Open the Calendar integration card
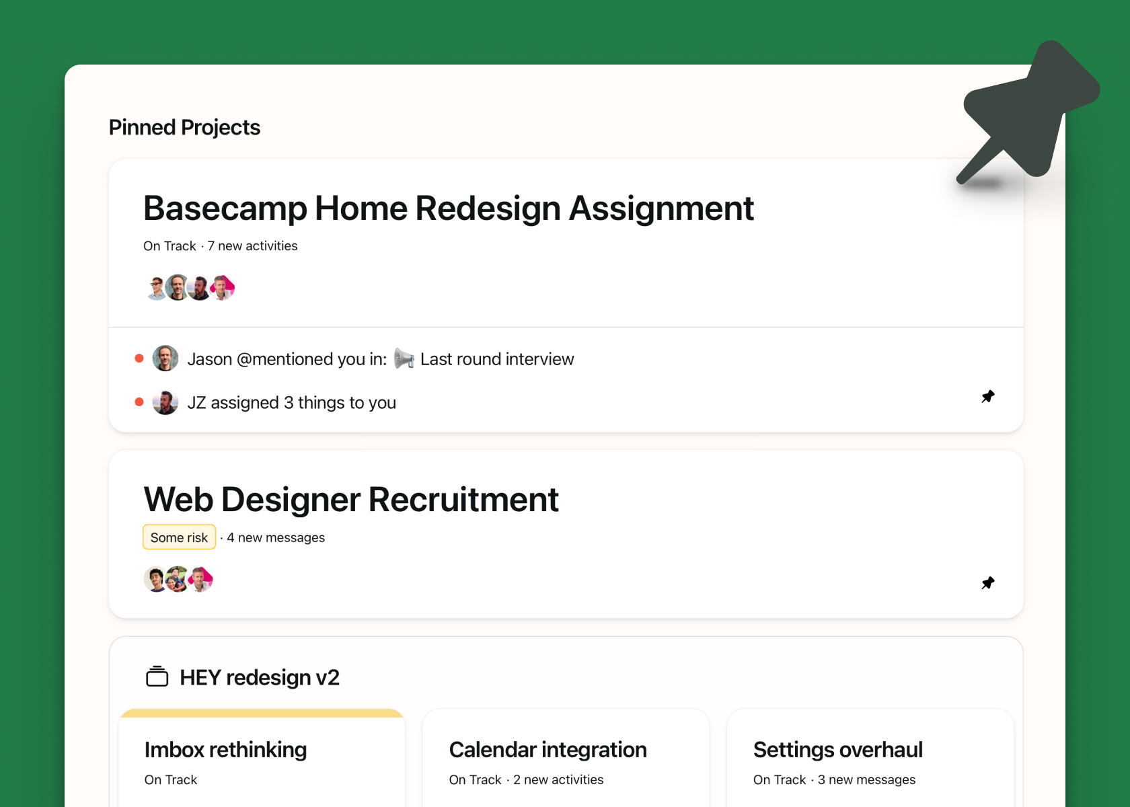The width and height of the screenshot is (1130, 807). coord(566,758)
